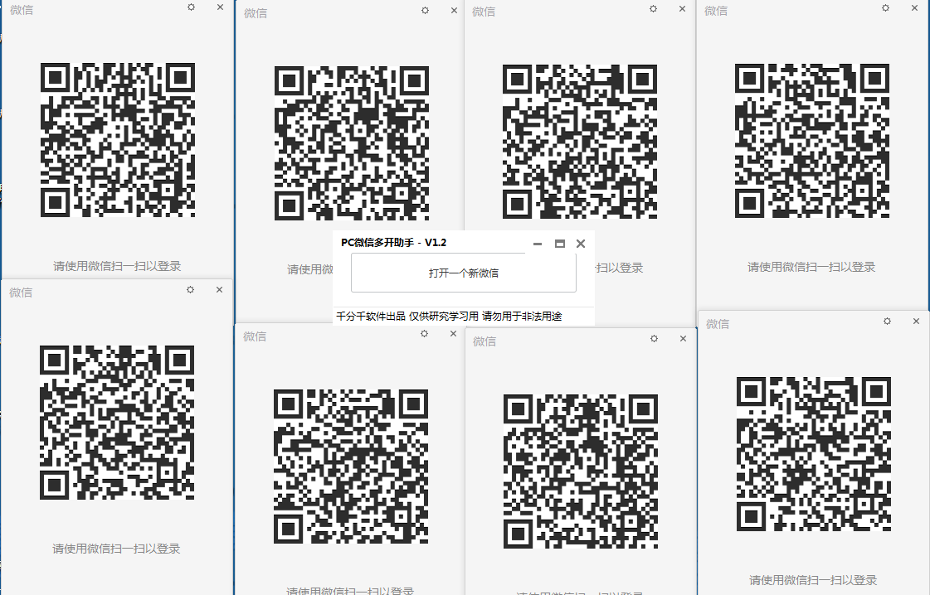Screen dimensions: 930x595
Task: Click the QR code in top-row third 微信 window
Action: 579,142
